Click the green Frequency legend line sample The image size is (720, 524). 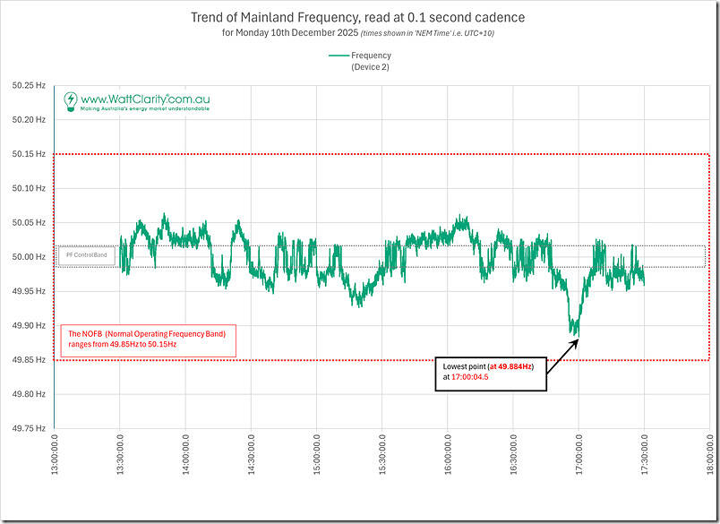[x=338, y=55]
